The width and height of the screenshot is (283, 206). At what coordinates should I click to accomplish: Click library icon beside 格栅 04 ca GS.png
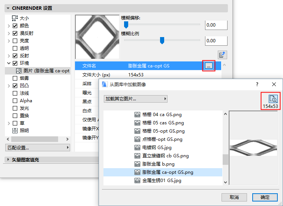(137, 115)
